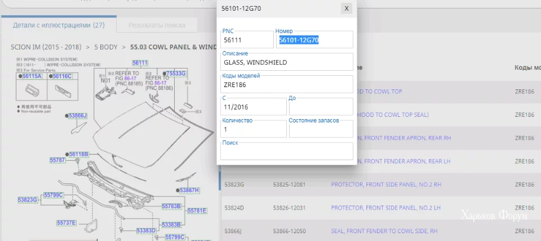
Task: Select diagram label 56116C
Action: click(62, 76)
